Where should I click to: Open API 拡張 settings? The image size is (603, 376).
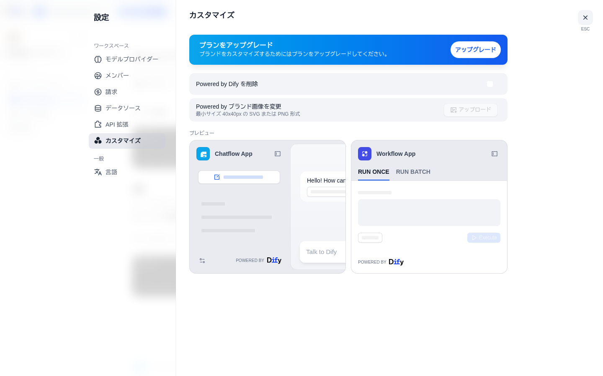tap(127, 124)
